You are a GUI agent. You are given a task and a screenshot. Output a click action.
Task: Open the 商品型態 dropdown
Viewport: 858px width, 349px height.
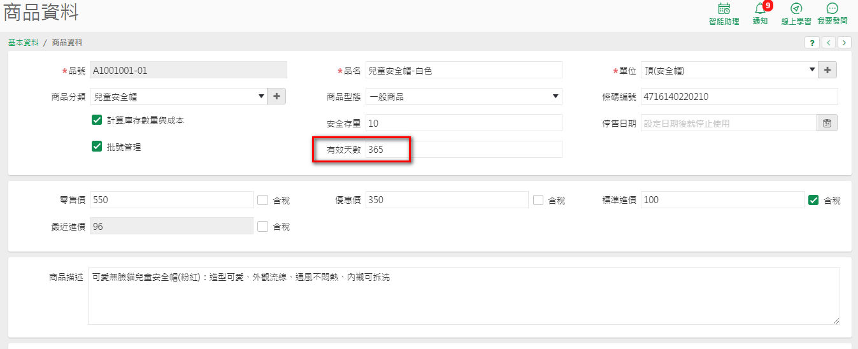pos(464,97)
